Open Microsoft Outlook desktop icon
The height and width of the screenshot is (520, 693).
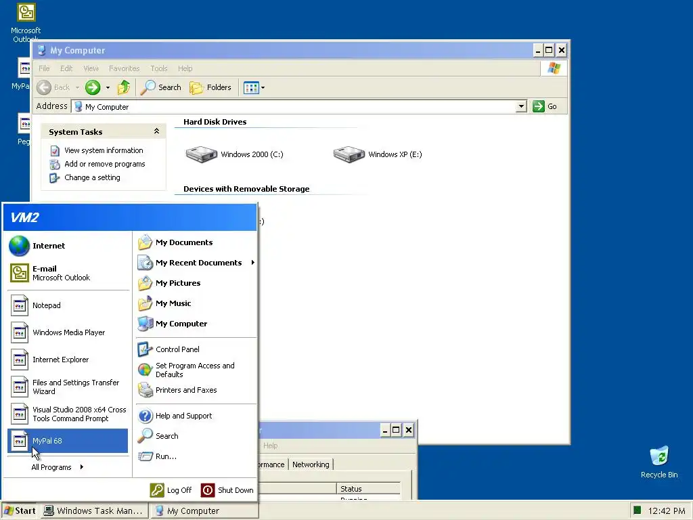[x=26, y=22]
